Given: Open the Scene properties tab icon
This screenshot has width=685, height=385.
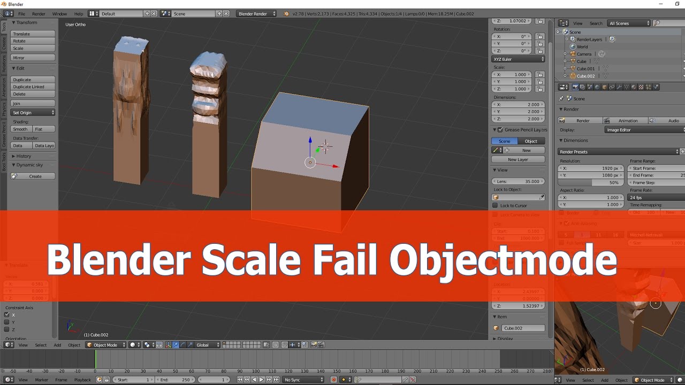Looking at the screenshot, I should coord(590,87).
